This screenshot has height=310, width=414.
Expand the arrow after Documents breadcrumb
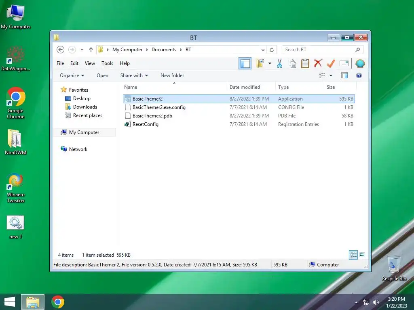[x=181, y=50]
